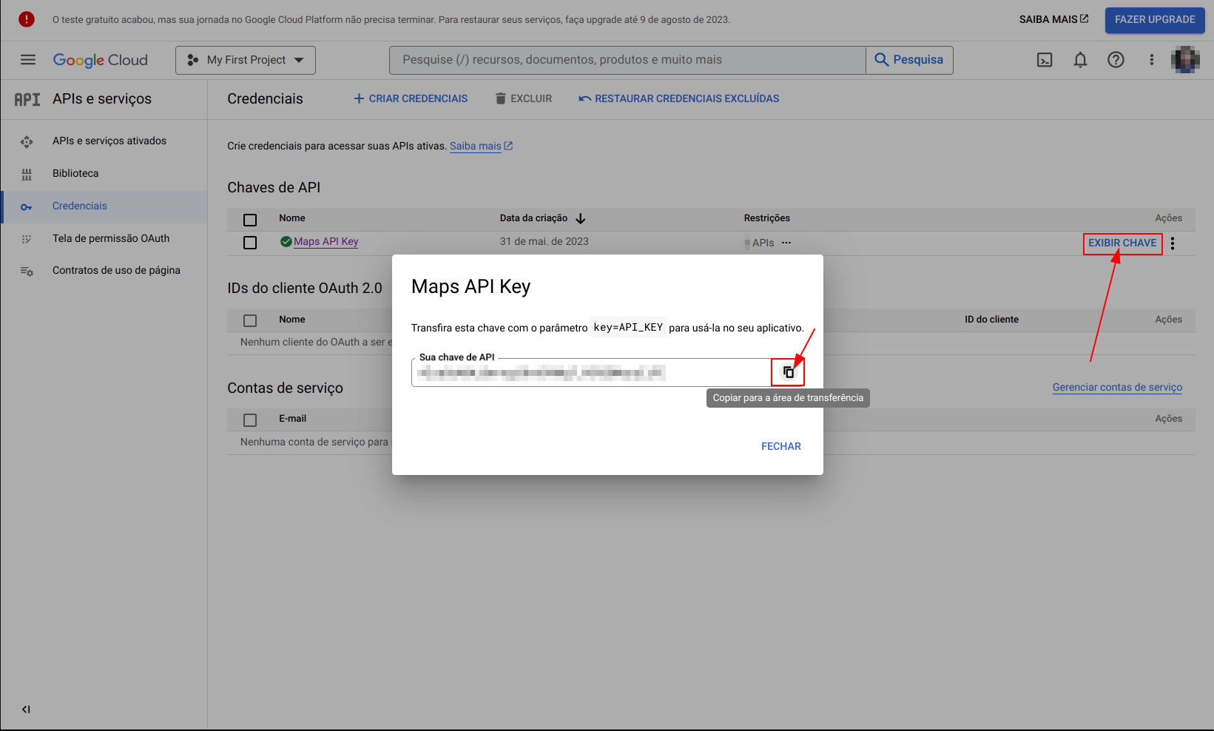Open the SAIBA MAIS banner link
Screen dimensions: 1214x731
pyautogui.click(x=1053, y=19)
